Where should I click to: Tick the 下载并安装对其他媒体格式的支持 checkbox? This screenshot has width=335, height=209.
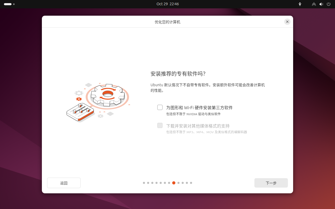click(160, 125)
